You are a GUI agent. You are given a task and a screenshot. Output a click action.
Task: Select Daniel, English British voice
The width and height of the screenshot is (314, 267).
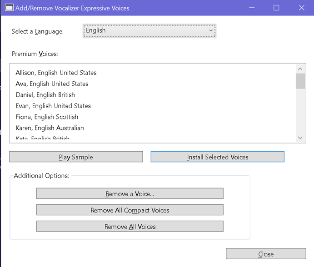[x=45, y=94]
